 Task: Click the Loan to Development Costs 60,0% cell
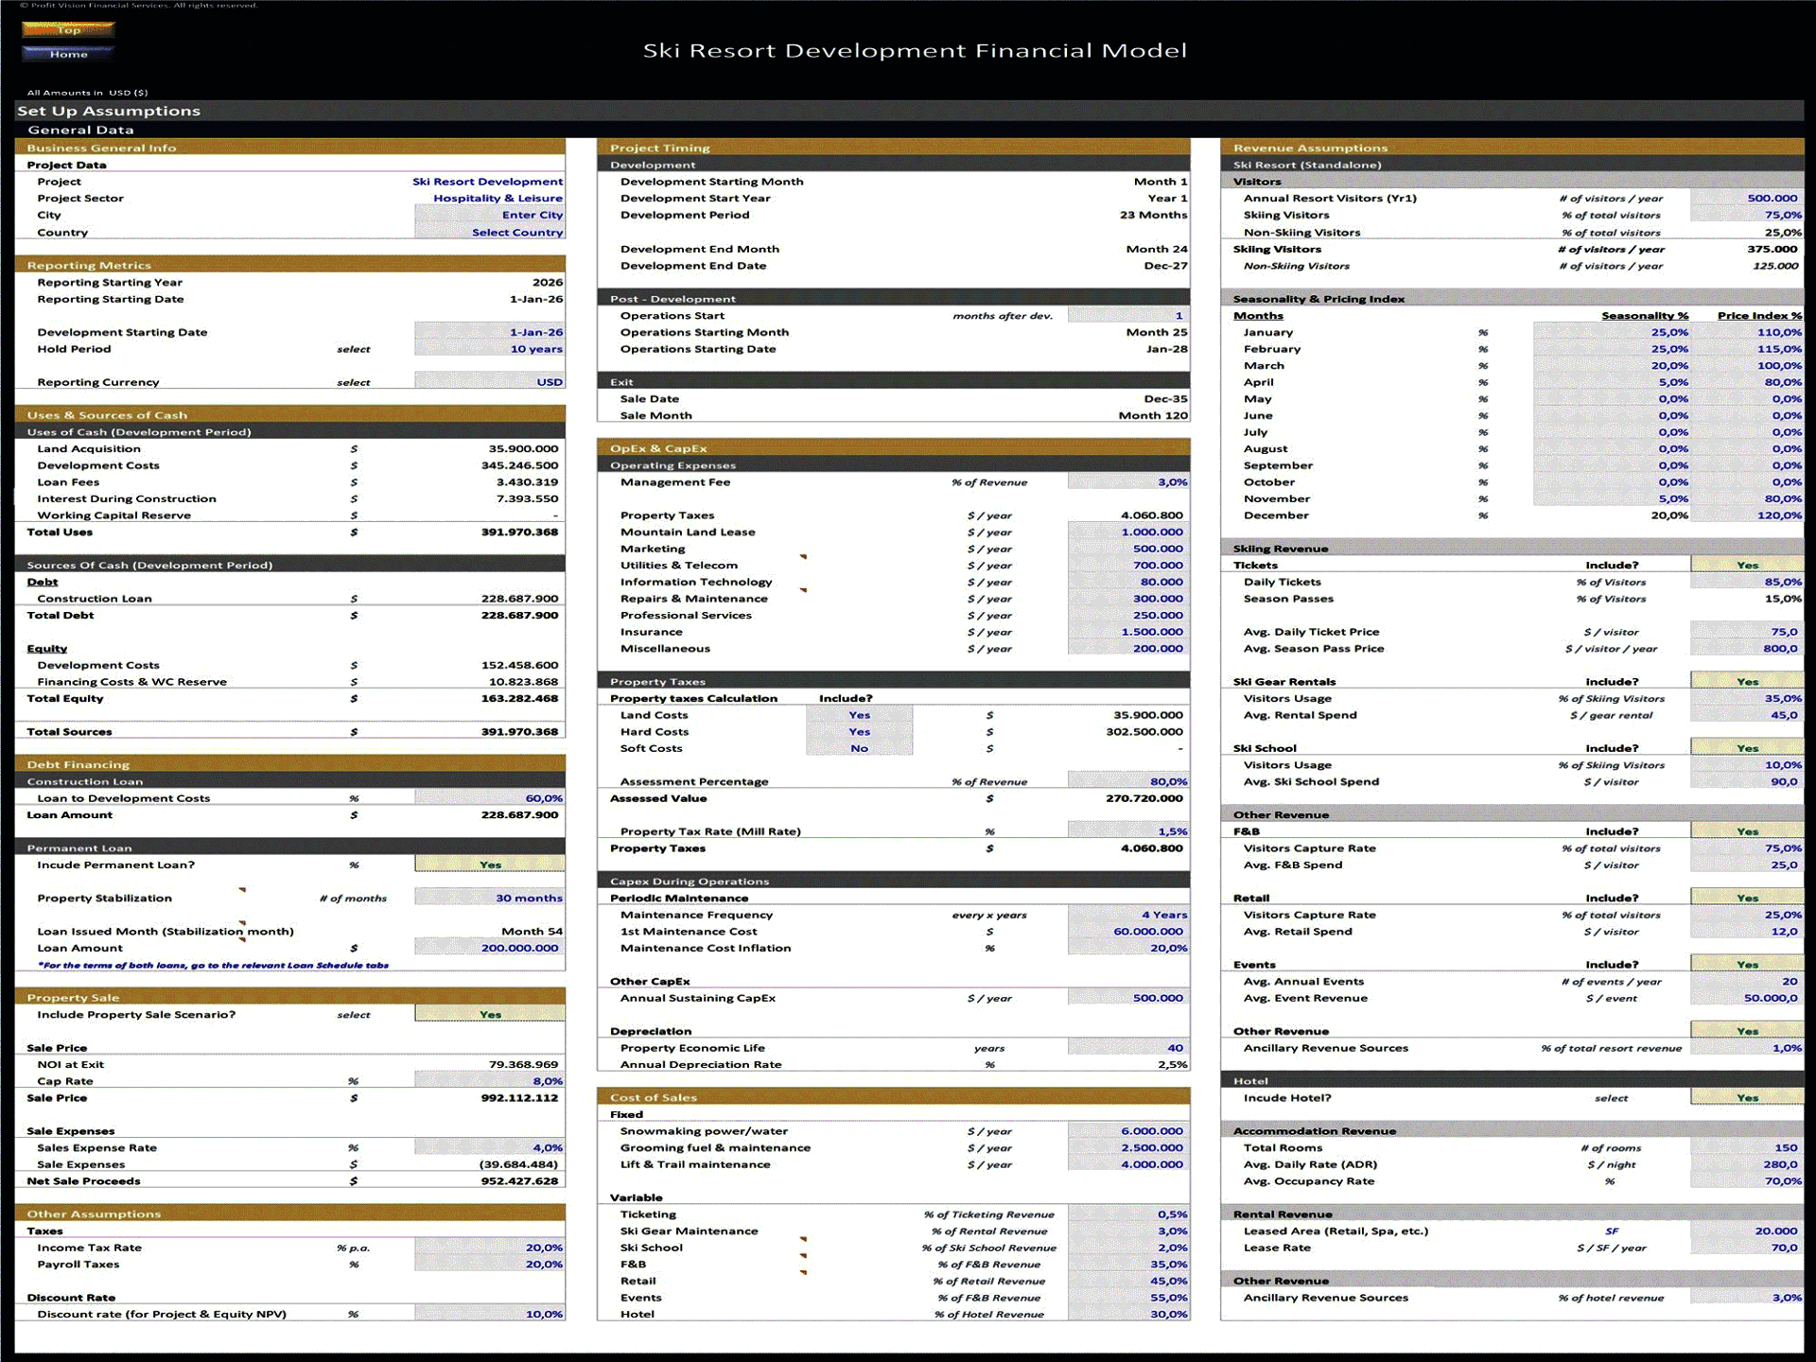[x=490, y=798]
